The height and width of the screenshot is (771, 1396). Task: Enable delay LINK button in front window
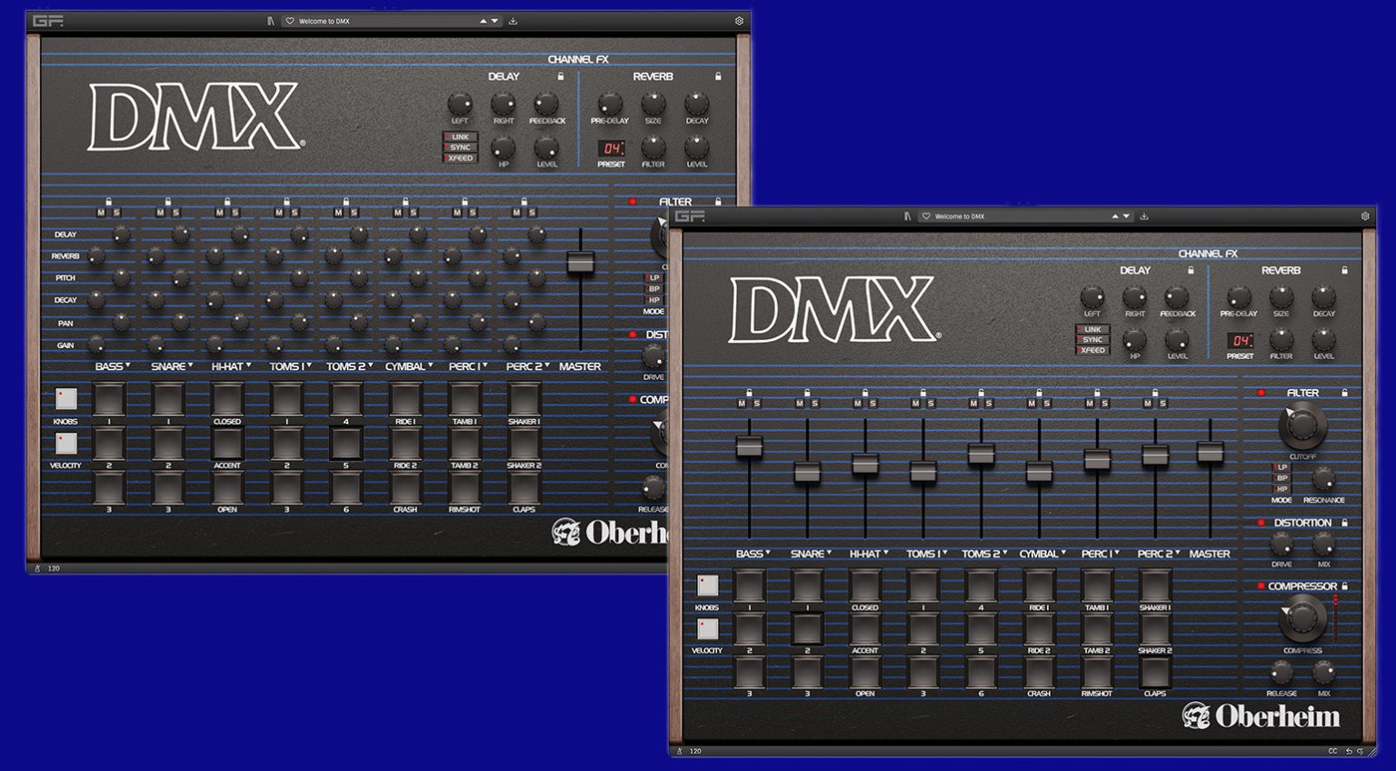1092,329
